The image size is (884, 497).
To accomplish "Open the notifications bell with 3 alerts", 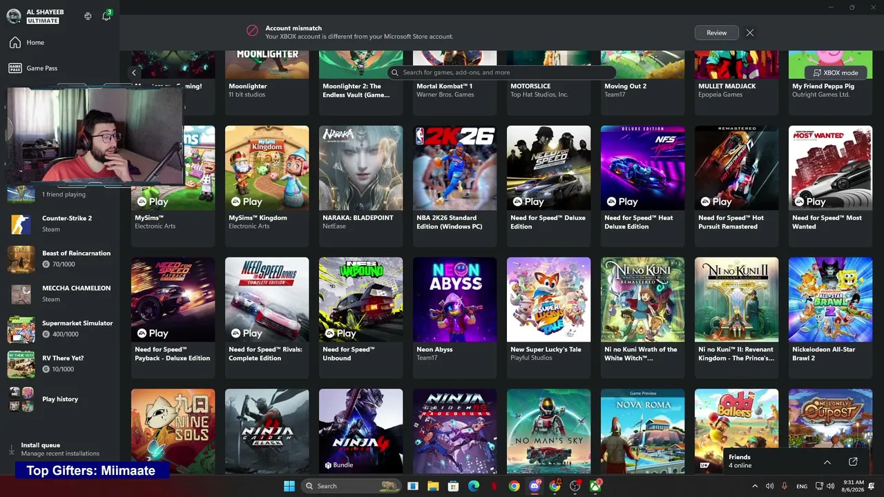I will 106,16.
